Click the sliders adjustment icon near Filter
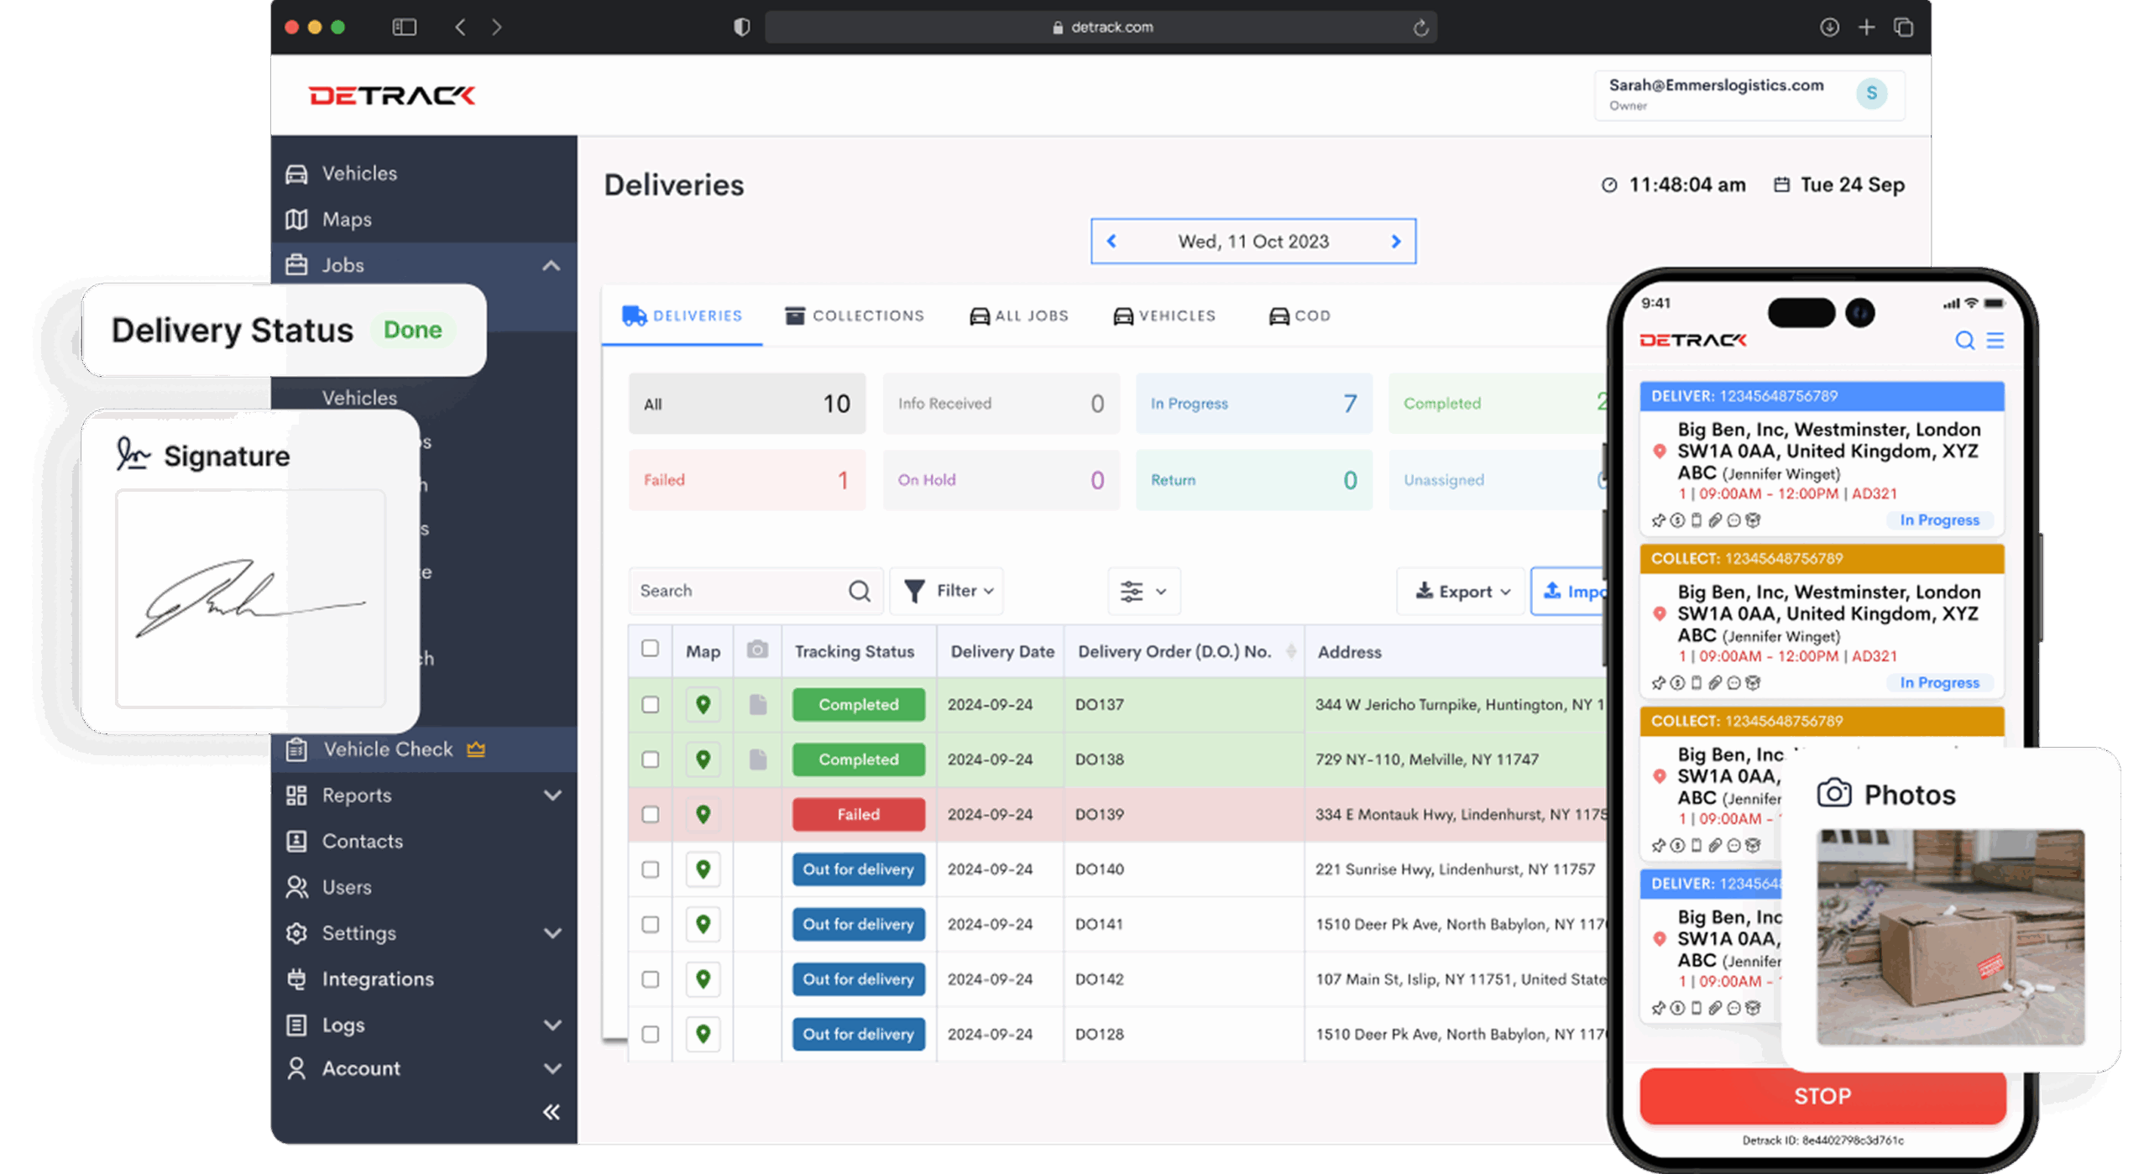The width and height of the screenshot is (2149, 1174). pos(1135,591)
